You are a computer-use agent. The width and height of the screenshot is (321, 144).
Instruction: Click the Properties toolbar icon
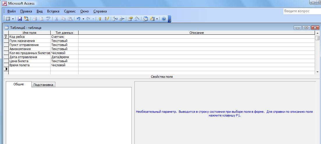click(x=130, y=19)
